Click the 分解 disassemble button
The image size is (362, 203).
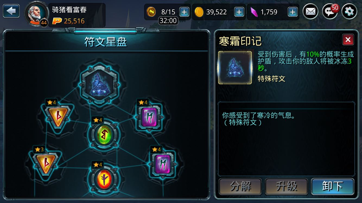(240, 186)
